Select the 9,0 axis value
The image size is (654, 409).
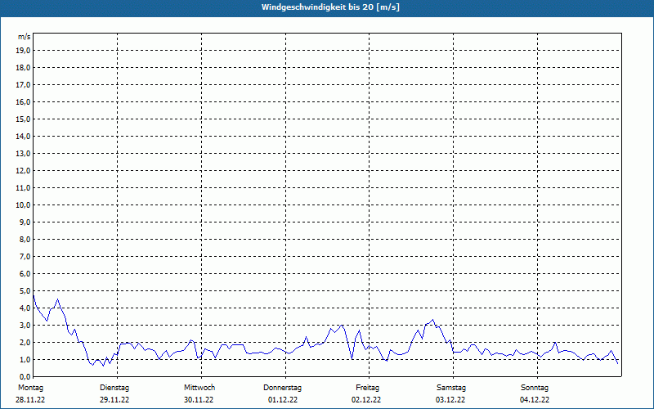coord(25,222)
